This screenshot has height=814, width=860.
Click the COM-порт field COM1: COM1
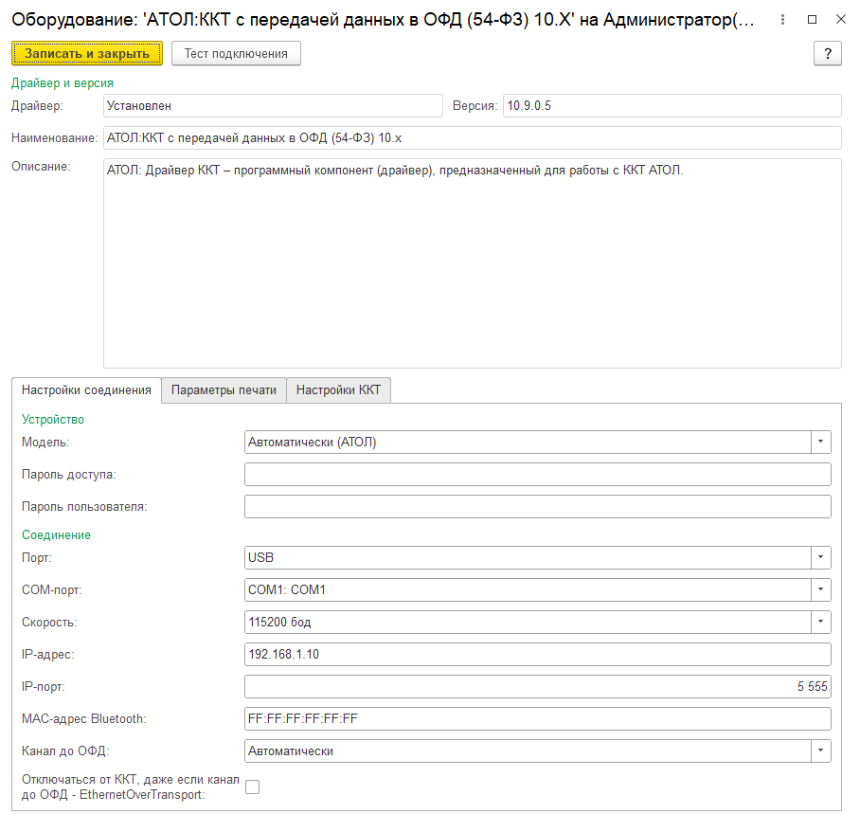pos(528,589)
